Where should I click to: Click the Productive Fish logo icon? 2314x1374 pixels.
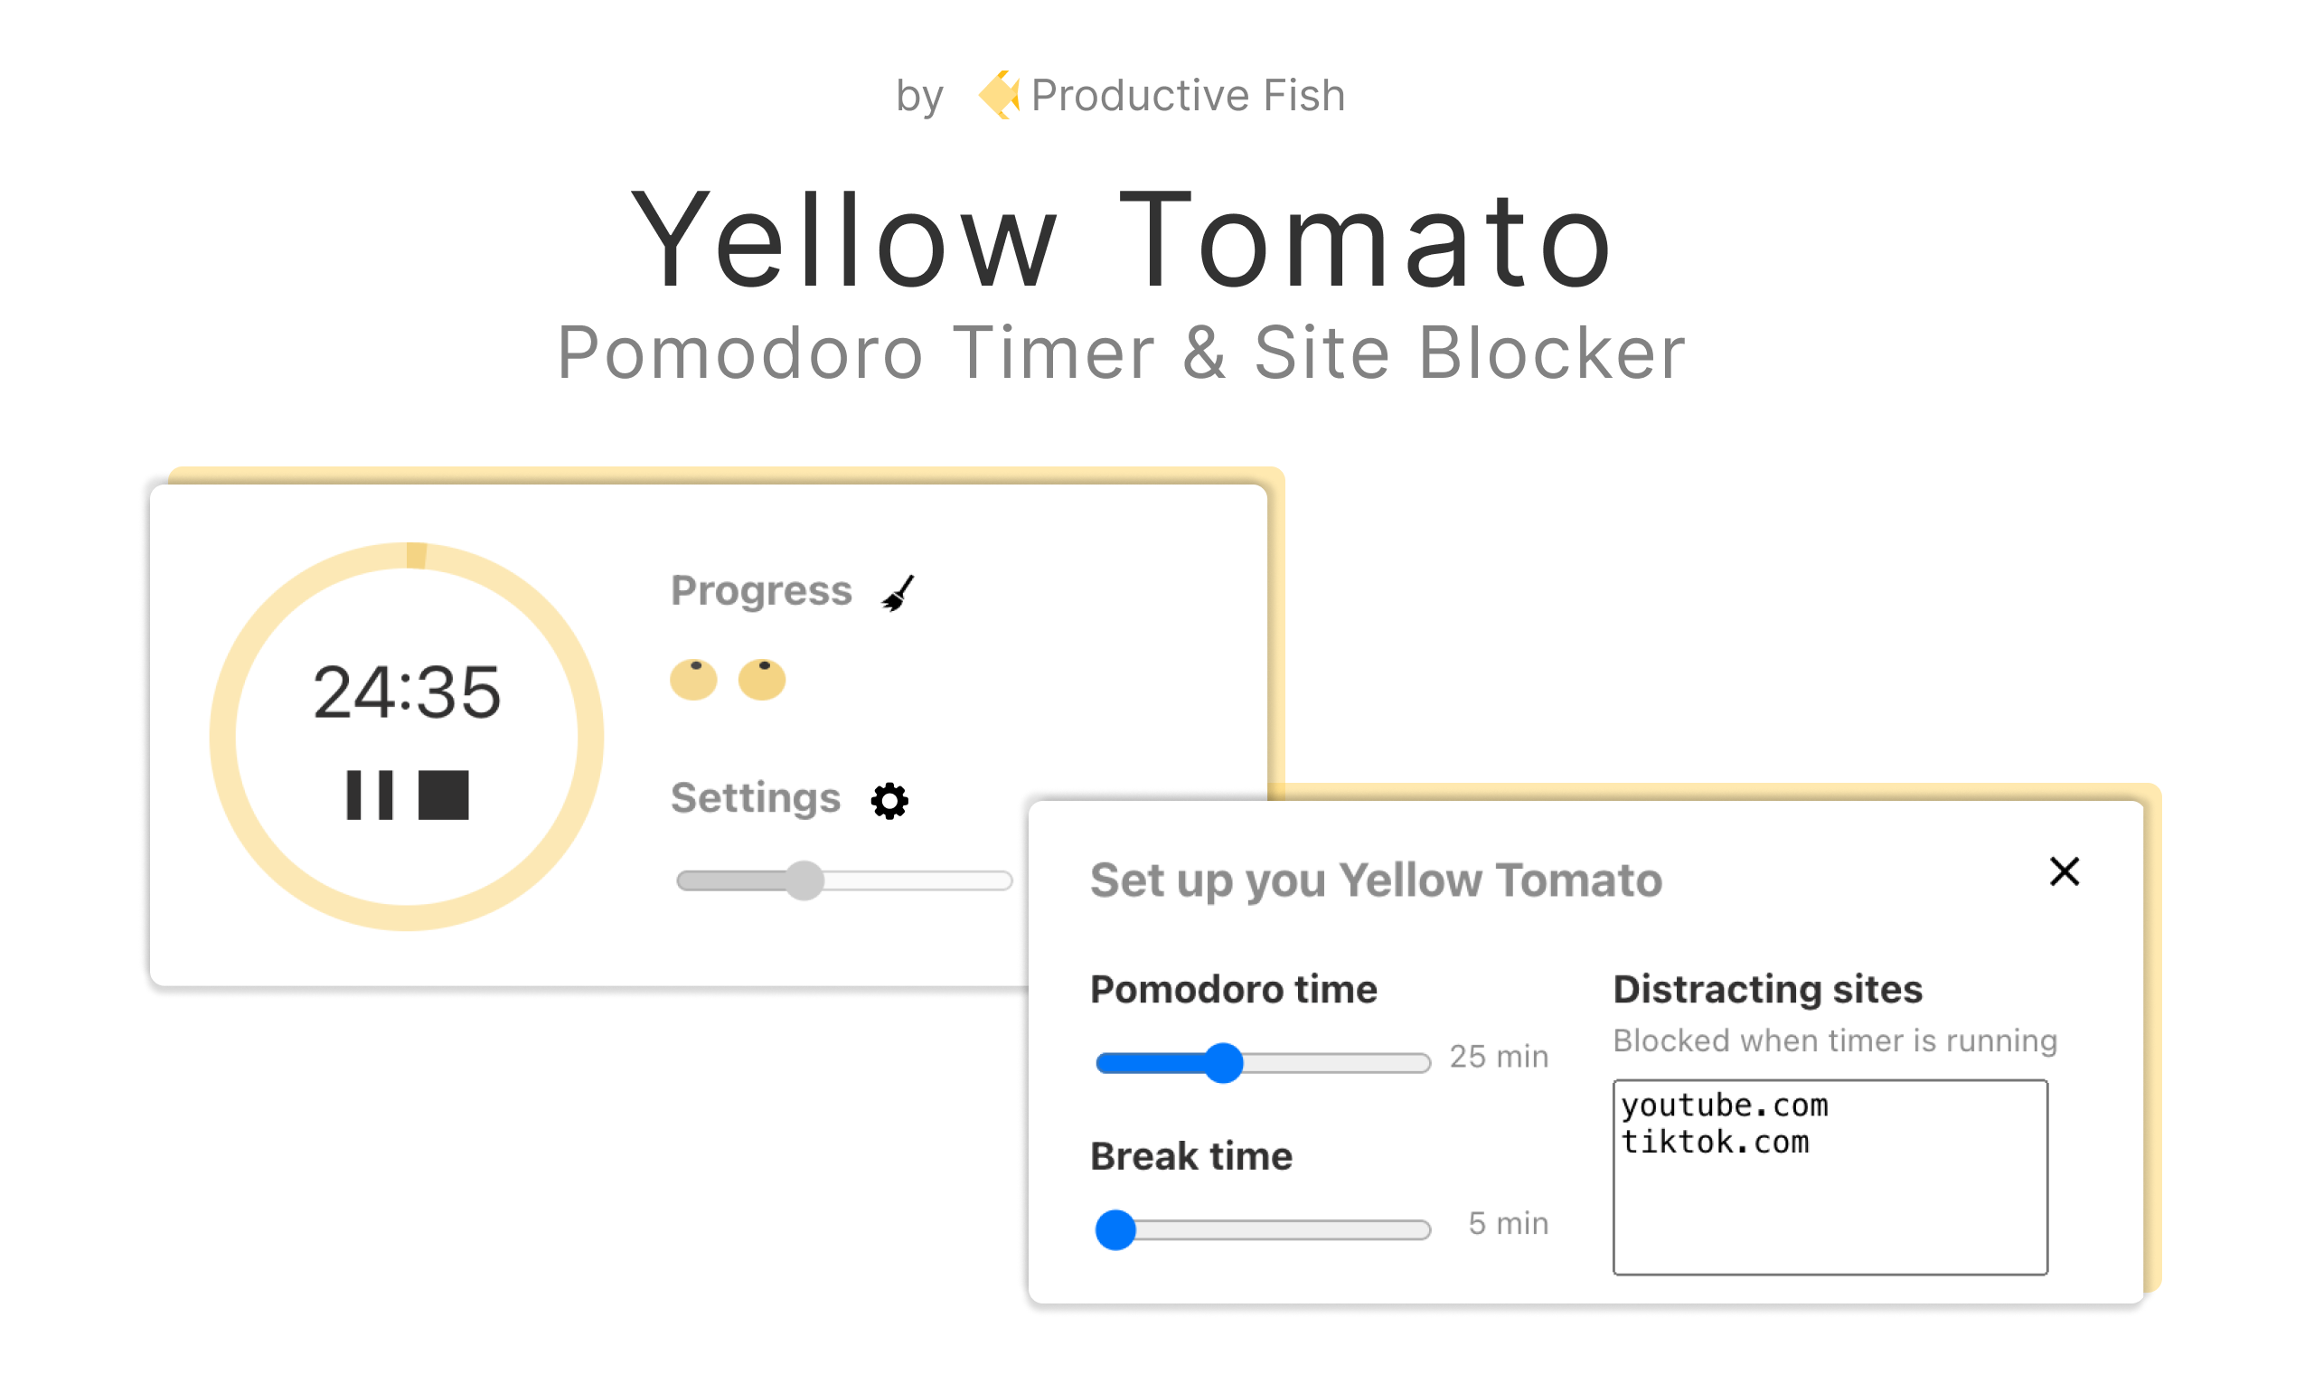[x=999, y=94]
